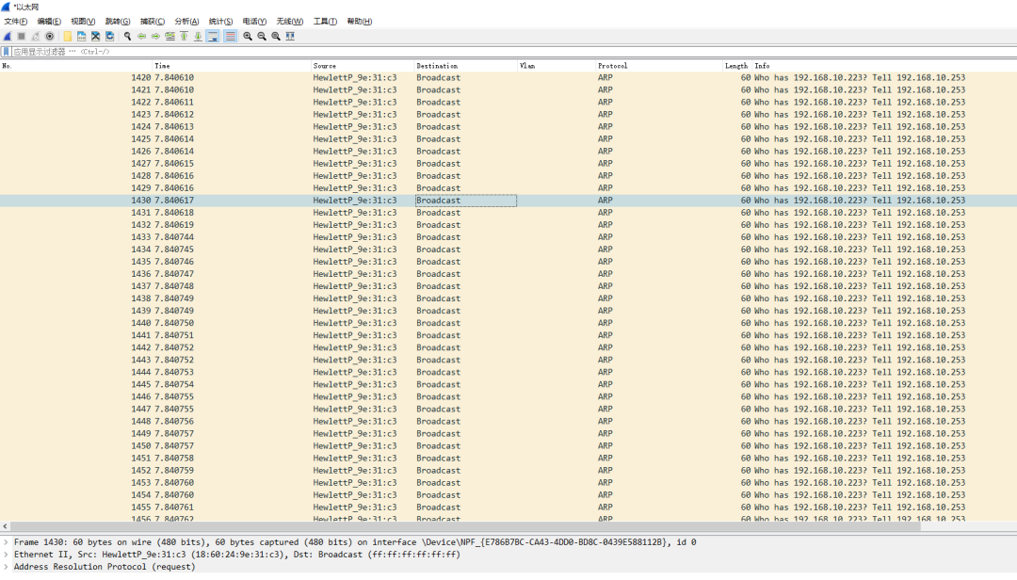Open 视图(V) menu
This screenshot has width=1017, height=580.
tap(83, 22)
